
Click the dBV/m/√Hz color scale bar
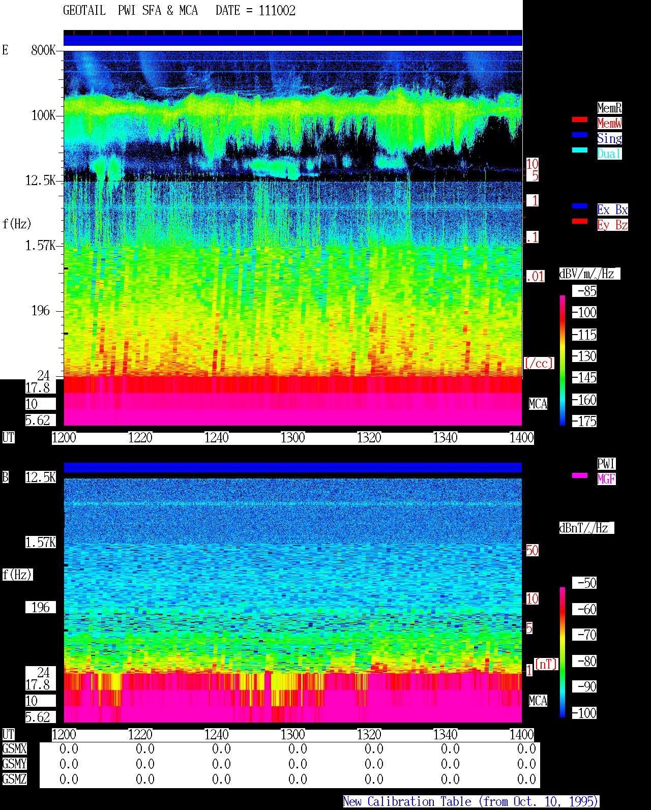[563, 360]
